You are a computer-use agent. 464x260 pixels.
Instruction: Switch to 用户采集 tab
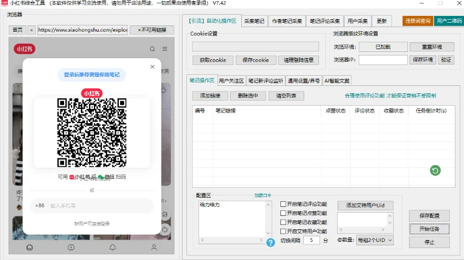tap(357, 21)
